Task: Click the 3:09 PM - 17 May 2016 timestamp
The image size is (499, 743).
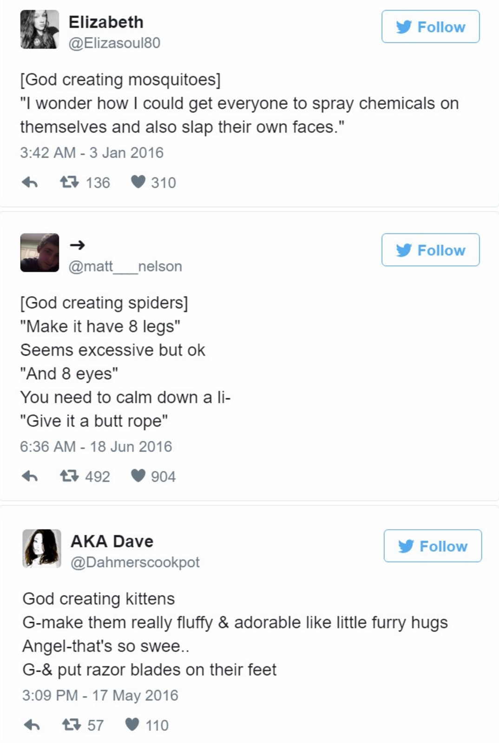Action: 100,696
